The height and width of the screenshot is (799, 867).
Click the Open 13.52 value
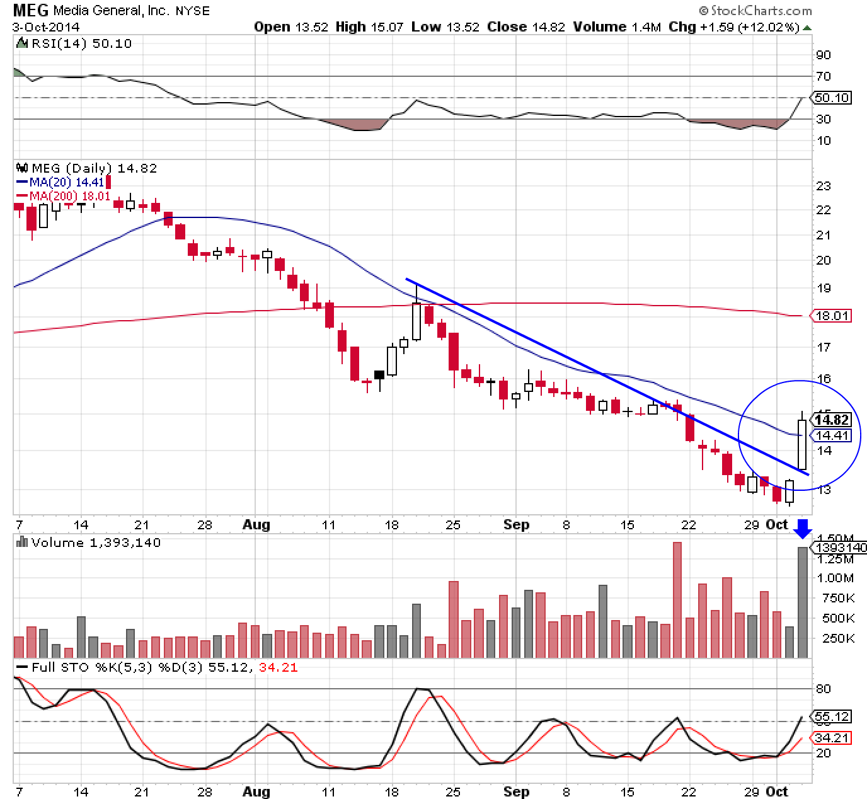click(x=290, y=27)
